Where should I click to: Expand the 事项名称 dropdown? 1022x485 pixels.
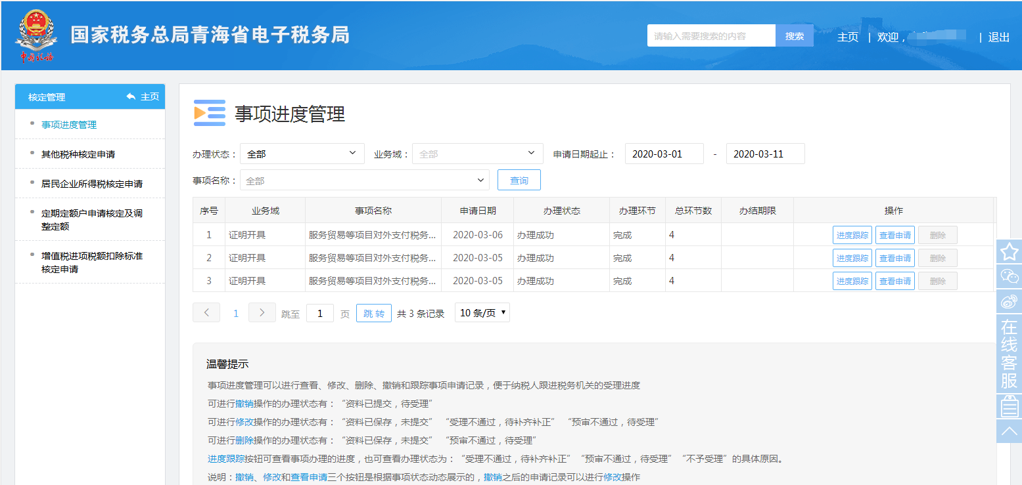[x=364, y=180]
